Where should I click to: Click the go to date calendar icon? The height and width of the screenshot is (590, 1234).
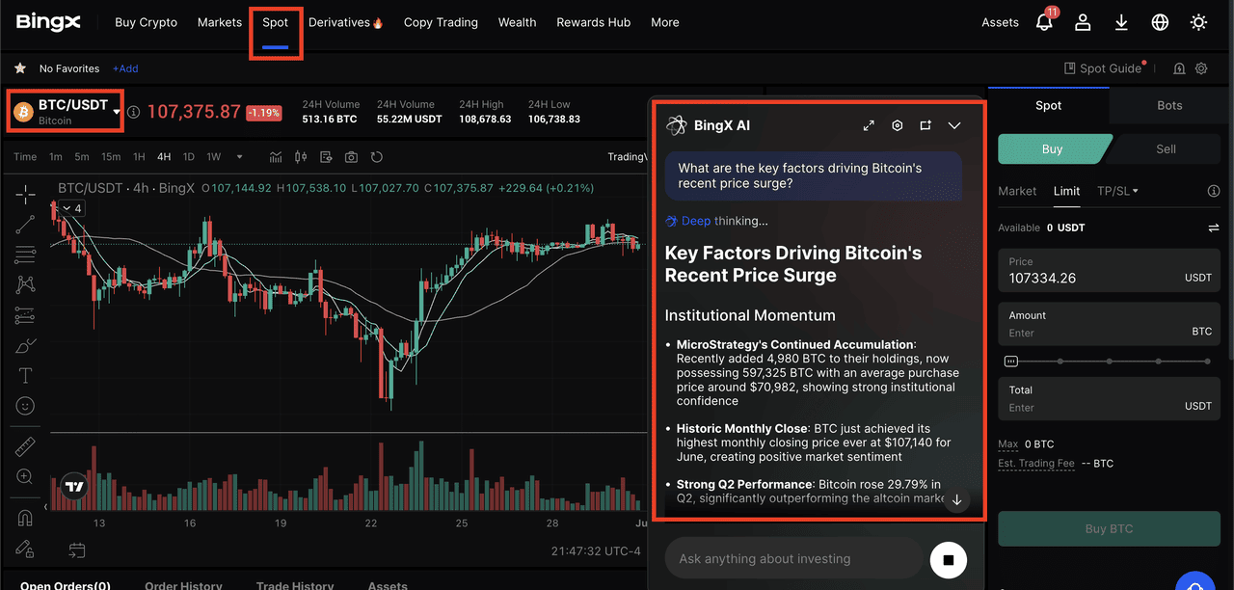pyautogui.click(x=76, y=550)
